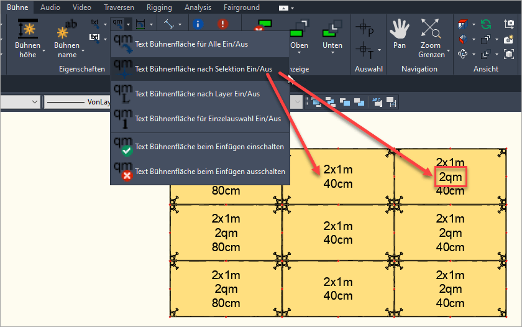Switch to the Rigging ribbon tab

pyautogui.click(x=159, y=7)
